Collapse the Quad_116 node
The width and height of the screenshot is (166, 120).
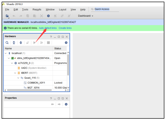pos(18,78)
